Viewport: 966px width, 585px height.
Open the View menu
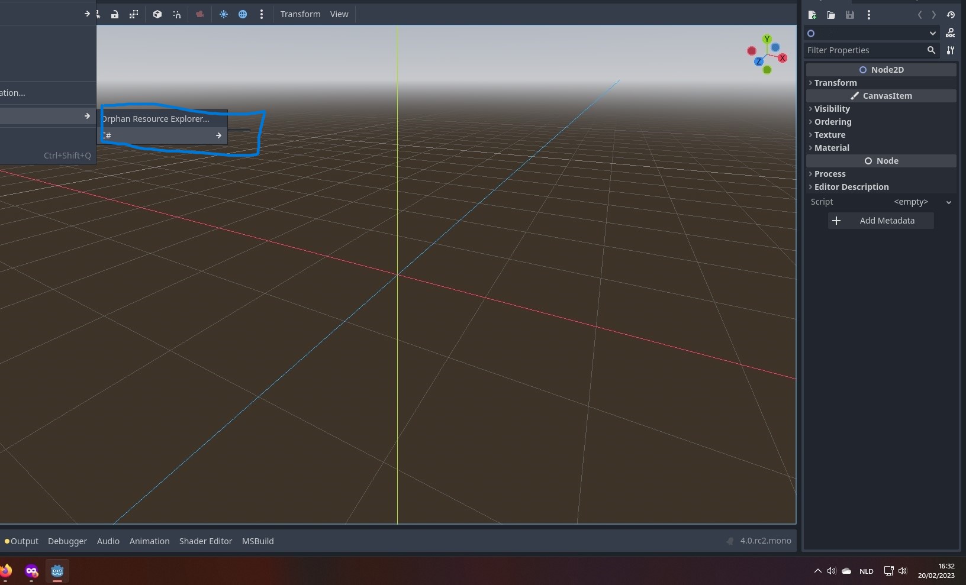[339, 14]
